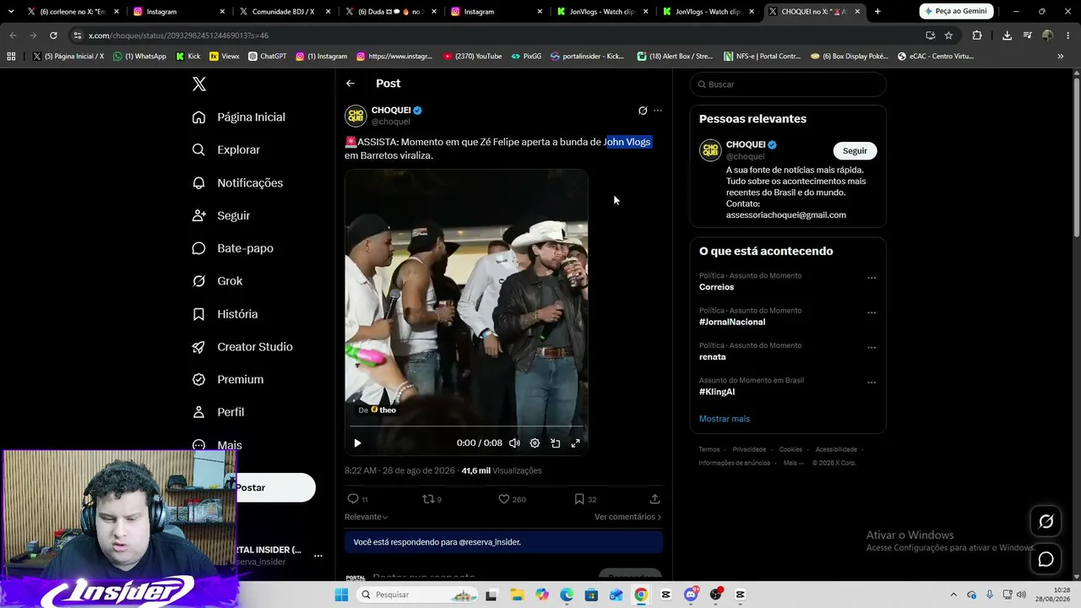Open Grok from the left sidebar
The height and width of the screenshot is (608, 1081).
[218, 281]
